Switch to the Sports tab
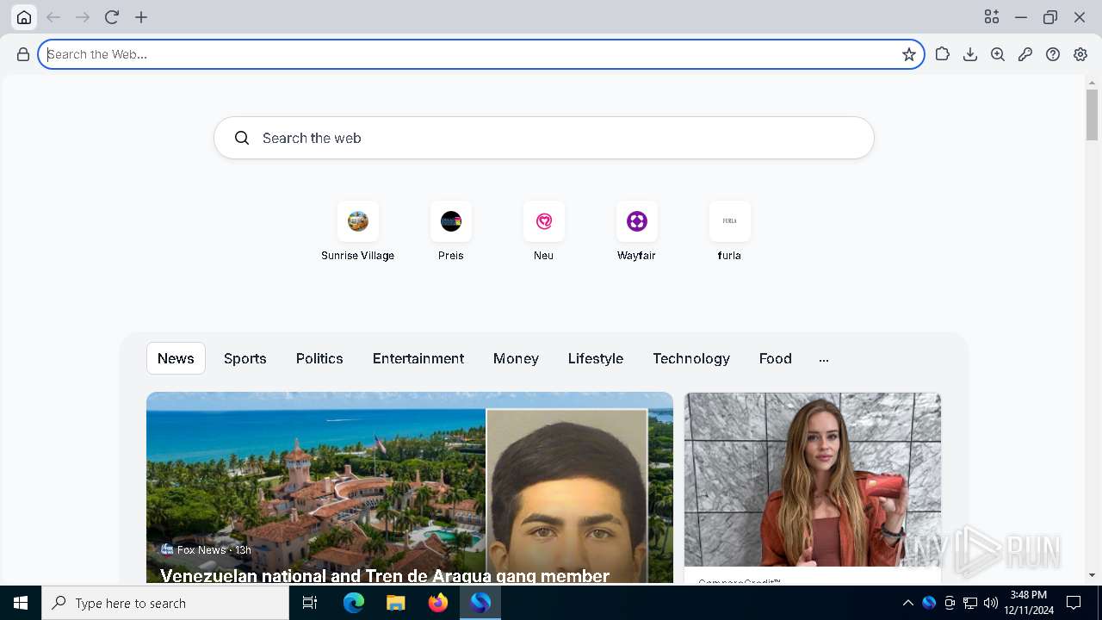 [245, 358]
